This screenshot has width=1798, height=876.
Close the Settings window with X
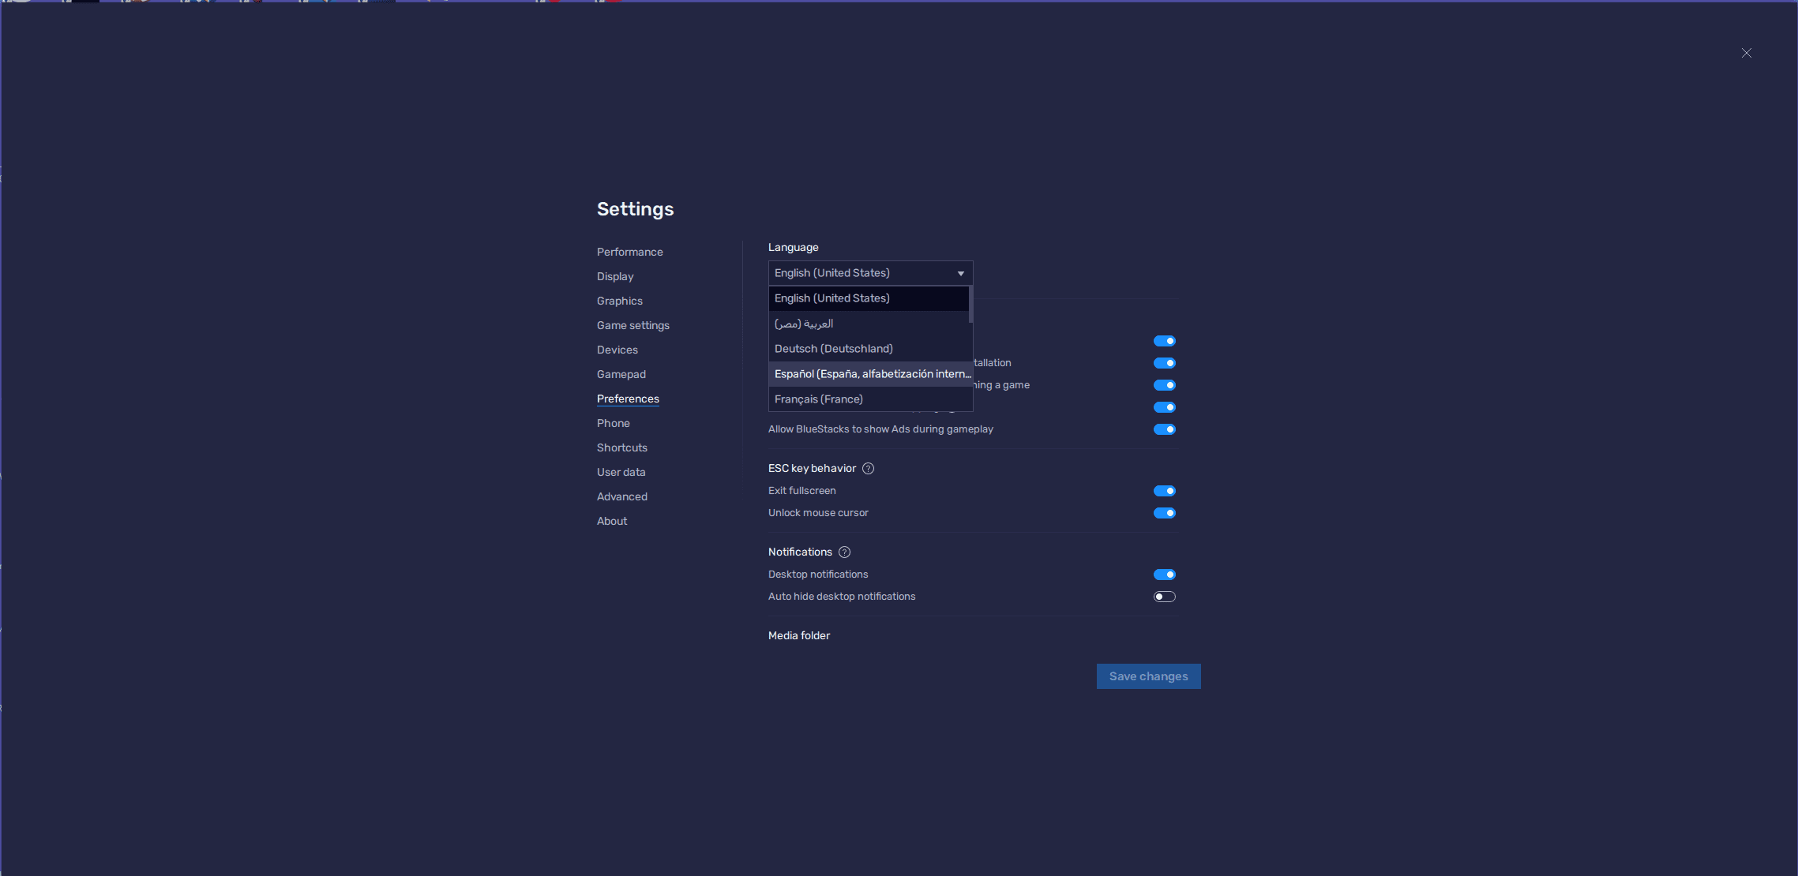pos(1746,53)
